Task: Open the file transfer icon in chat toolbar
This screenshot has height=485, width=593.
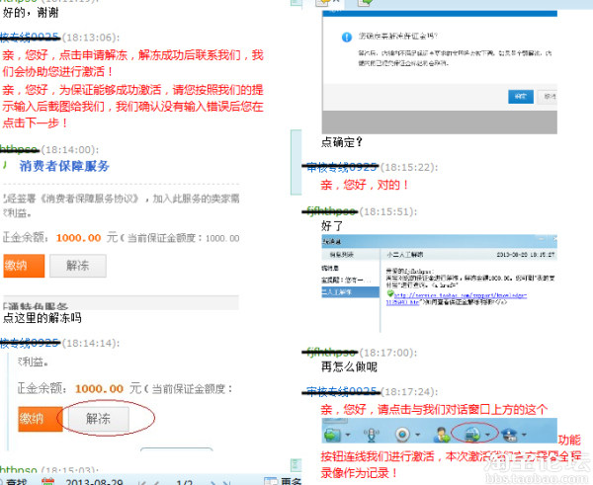Action: coord(333,435)
